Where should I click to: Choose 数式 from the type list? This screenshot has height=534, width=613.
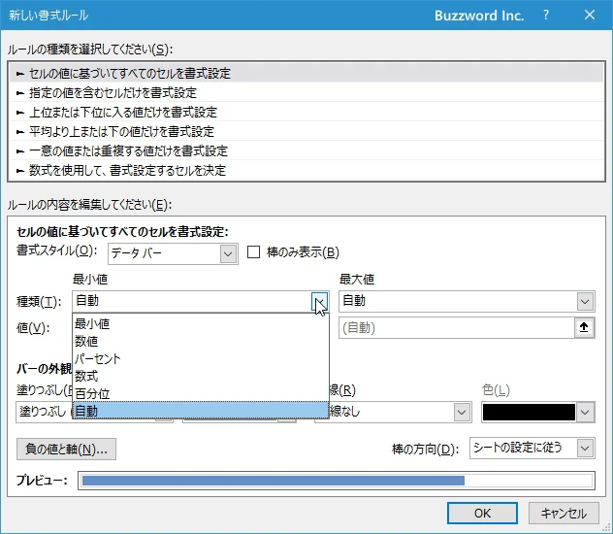click(x=201, y=376)
